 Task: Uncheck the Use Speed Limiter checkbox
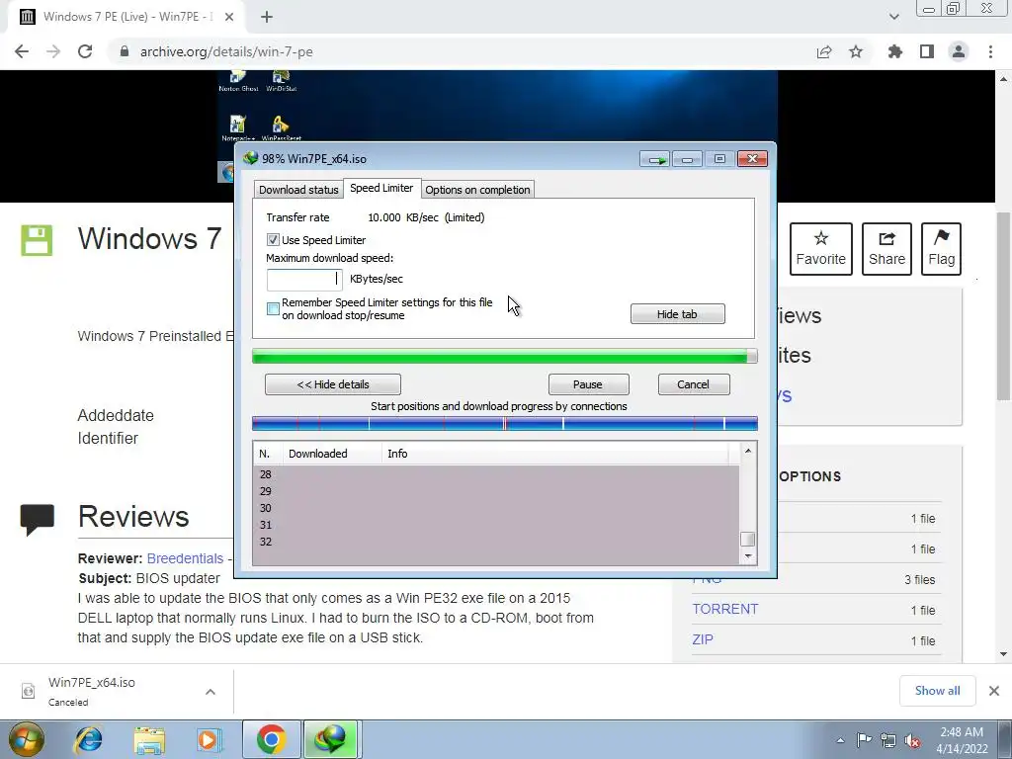coord(273,240)
